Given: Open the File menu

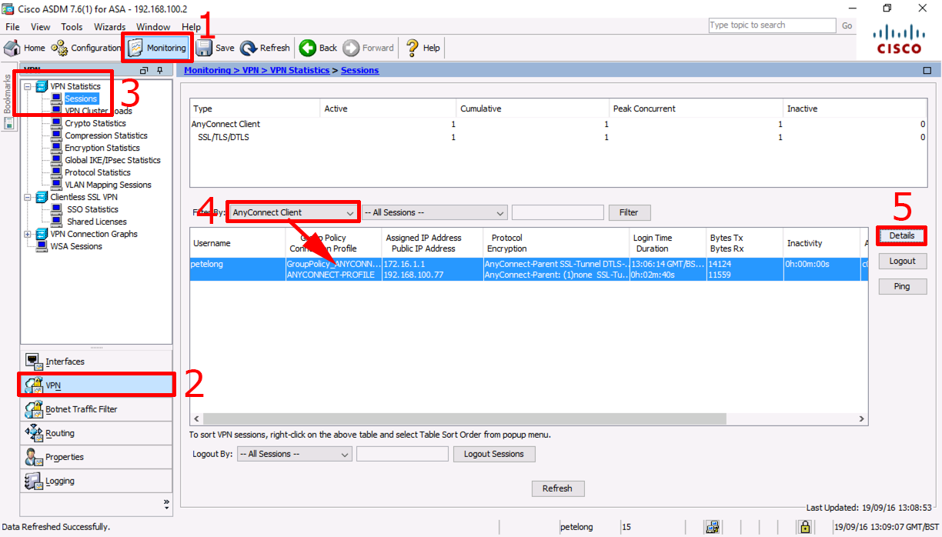Looking at the screenshot, I should (x=12, y=26).
